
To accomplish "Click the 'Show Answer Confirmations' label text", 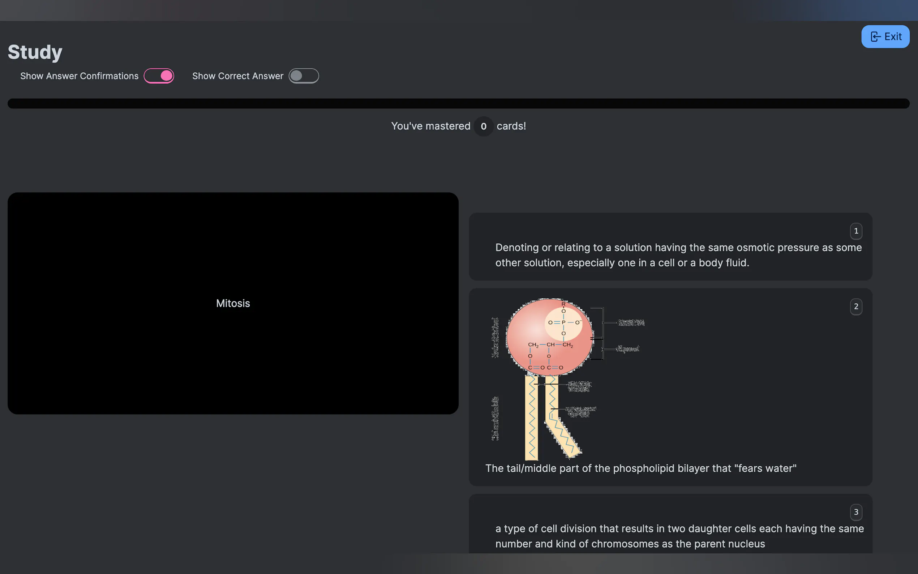I will [79, 76].
